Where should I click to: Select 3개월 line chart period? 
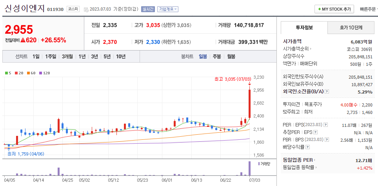67,57
